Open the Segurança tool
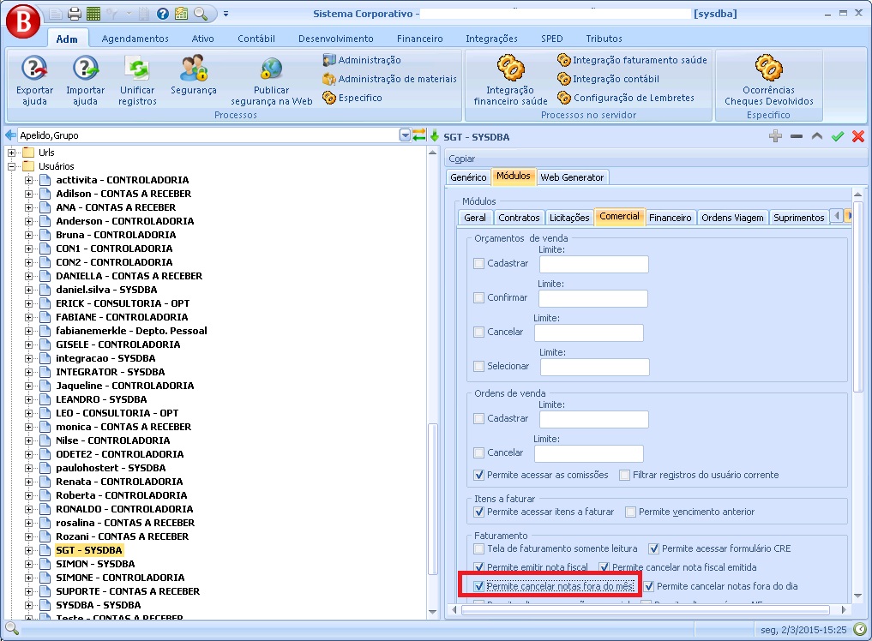Image resolution: width=872 pixels, height=641 pixels. coord(193,69)
